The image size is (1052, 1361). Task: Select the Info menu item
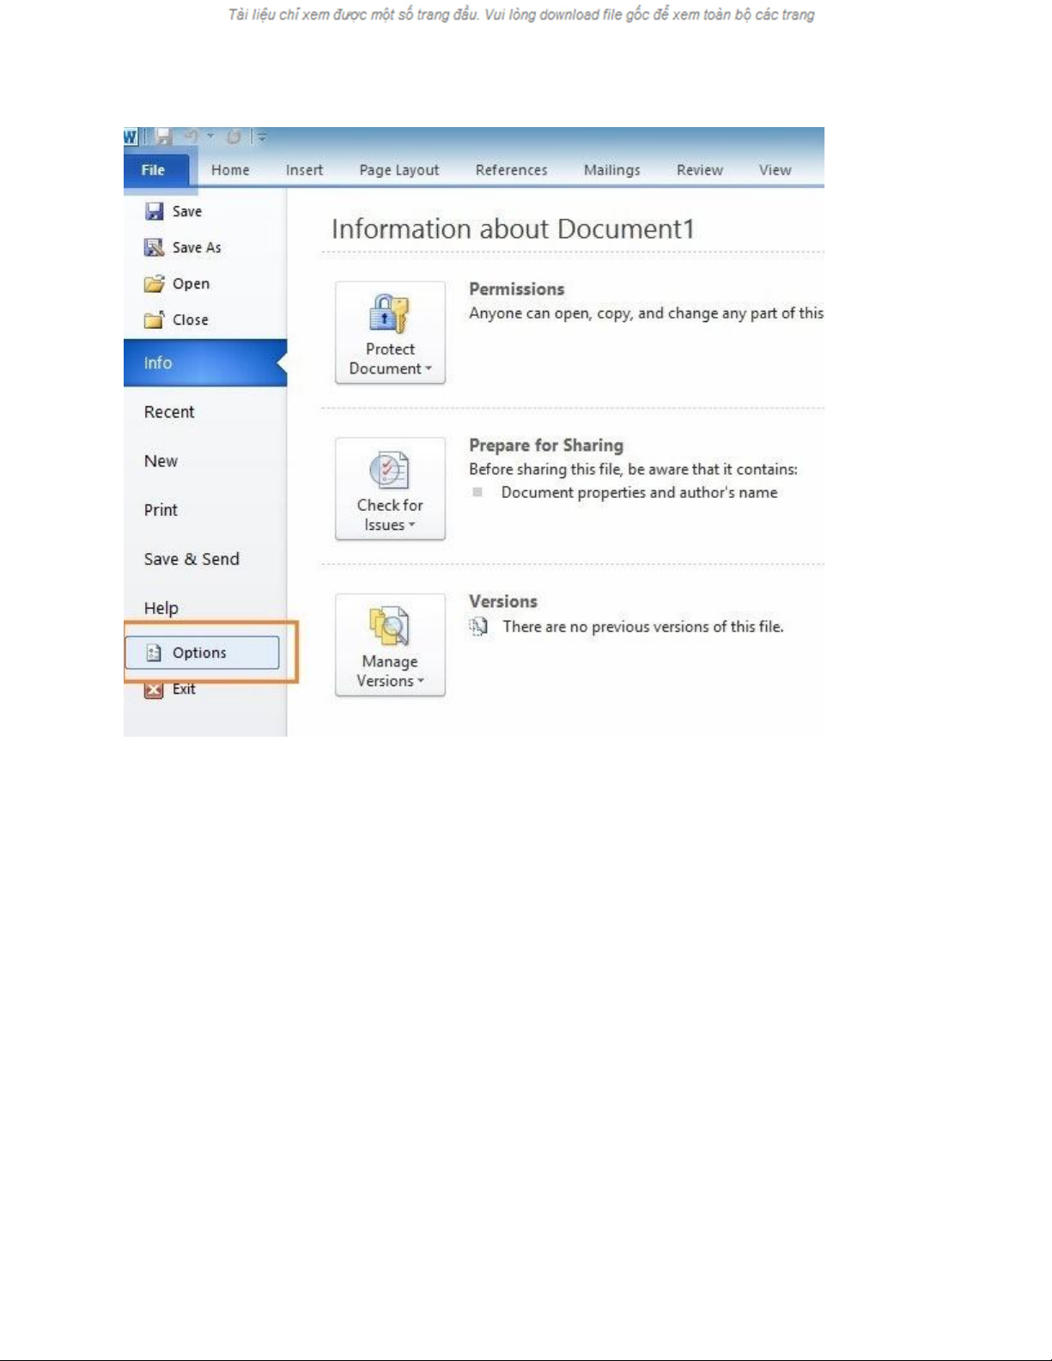(x=205, y=362)
